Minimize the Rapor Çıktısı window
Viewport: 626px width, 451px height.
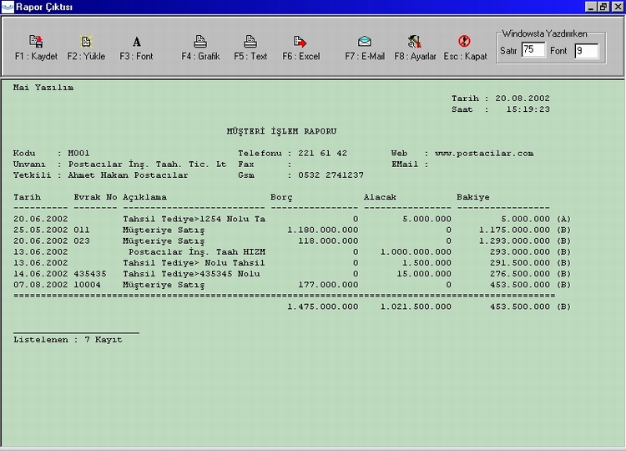(591, 7)
